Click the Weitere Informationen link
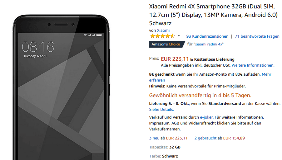282x160 pixels. [x=253, y=65]
